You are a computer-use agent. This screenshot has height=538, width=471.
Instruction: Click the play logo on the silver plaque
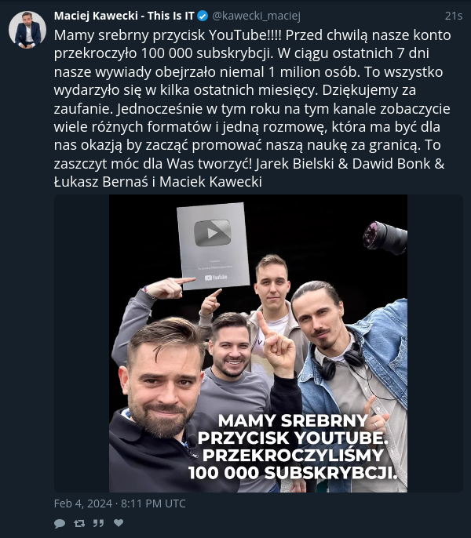(x=212, y=233)
